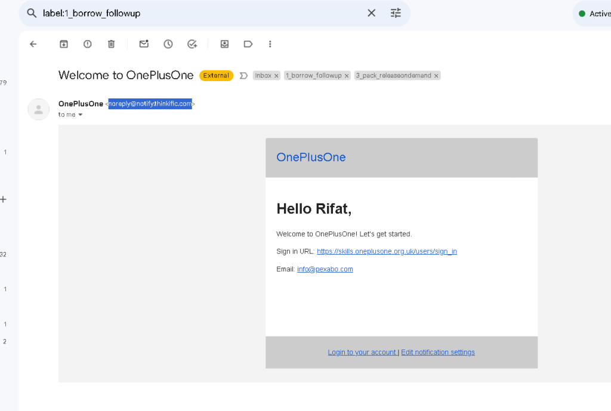Remove the 3_pack_releaseondemand label
Viewport: 611px width, 411px height.
(436, 76)
